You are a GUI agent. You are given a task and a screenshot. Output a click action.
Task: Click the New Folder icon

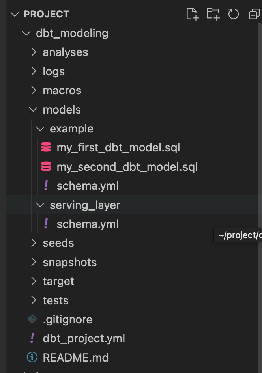pos(213,14)
